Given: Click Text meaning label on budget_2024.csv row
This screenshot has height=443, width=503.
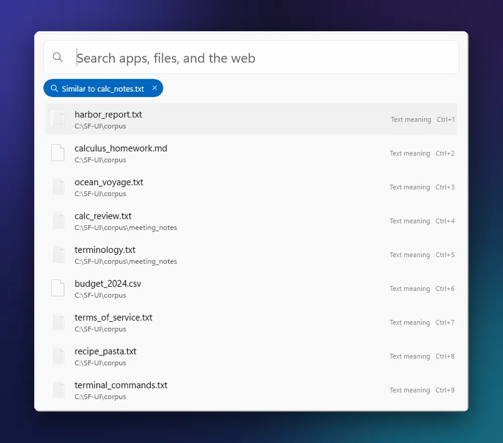Looking at the screenshot, I should pos(409,288).
